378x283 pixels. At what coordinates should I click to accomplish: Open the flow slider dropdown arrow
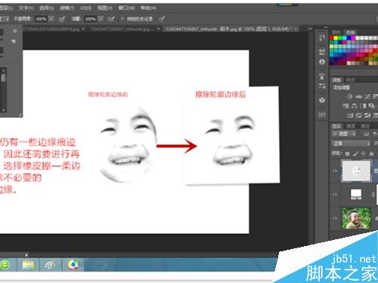[101, 19]
